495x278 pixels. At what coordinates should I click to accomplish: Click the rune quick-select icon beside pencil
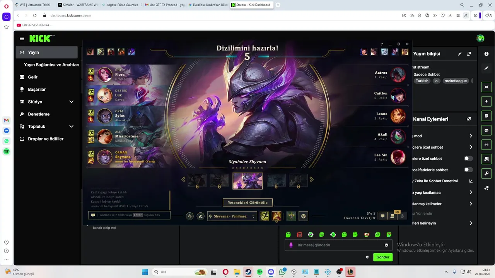[189, 216]
